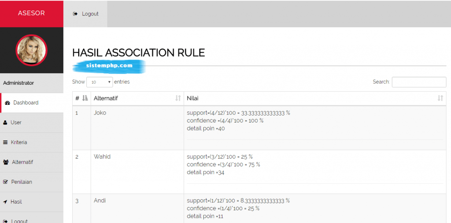The width and height of the screenshot is (451, 223).
Task: Open the Show entries count dropdown
Action: pos(100,82)
